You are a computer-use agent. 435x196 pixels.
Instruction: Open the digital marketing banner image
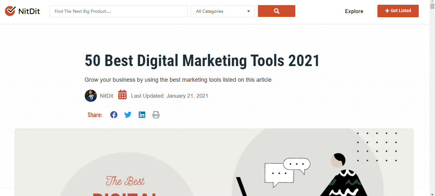click(214, 162)
